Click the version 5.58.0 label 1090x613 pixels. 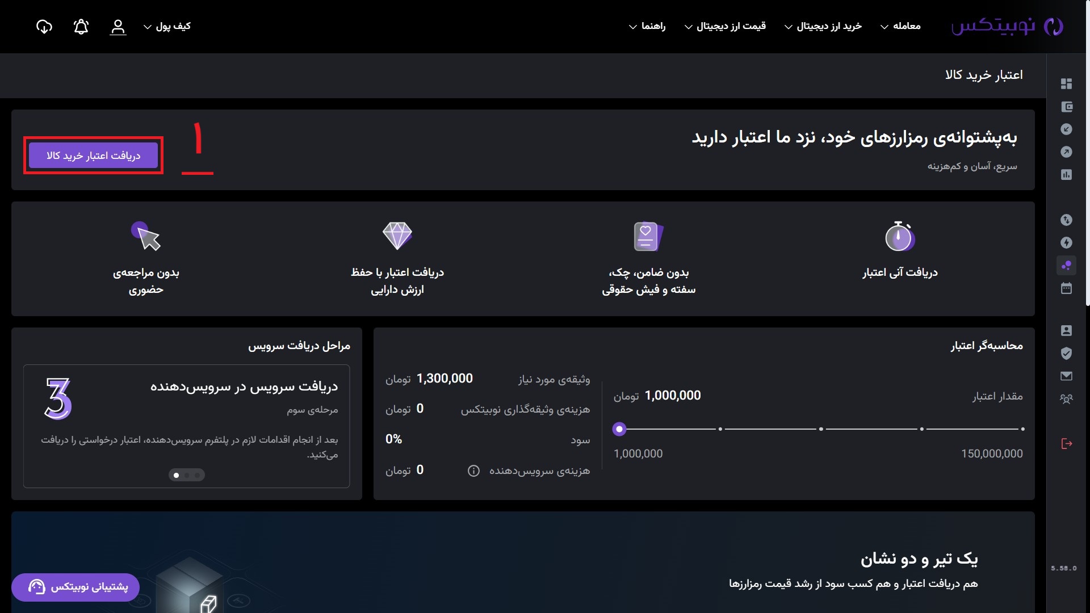pos(1063,568)
